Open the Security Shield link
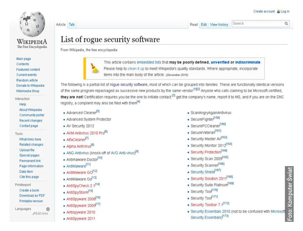Image resolution: width=303 pixels, height=231 pixels. pyautogui.click(x=203, y=172)
